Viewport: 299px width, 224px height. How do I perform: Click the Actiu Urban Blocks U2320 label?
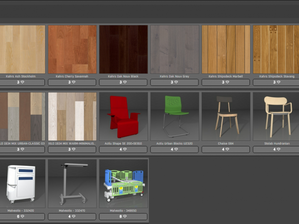[174, 144]
